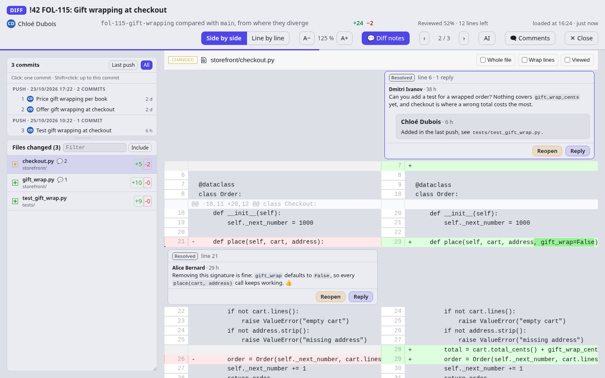This screenshot has height=378, width=605.
Task: Open the Comments panel
Action: pos(530,38)
